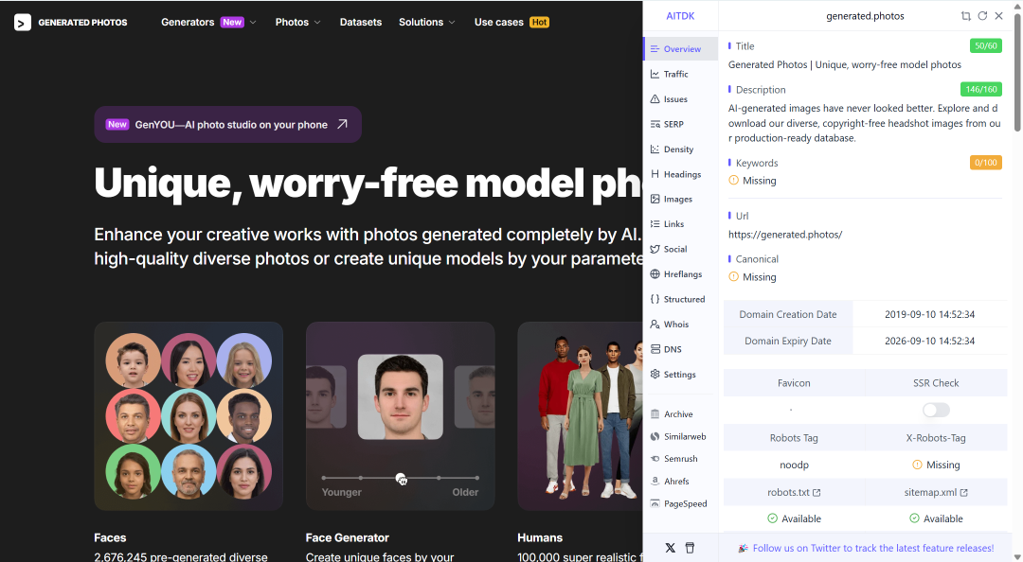
Task: Click the DNS server icon
Action: pos(655,349)
